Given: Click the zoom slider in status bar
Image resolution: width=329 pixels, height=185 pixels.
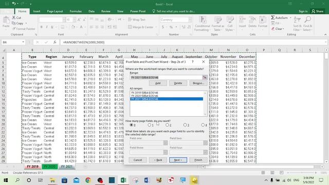Looking at the screenshot, I should (302, 173).
